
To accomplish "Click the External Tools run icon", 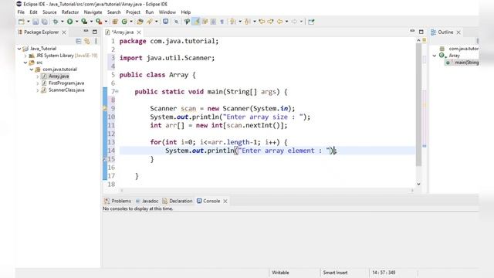I will coord(99,22).
